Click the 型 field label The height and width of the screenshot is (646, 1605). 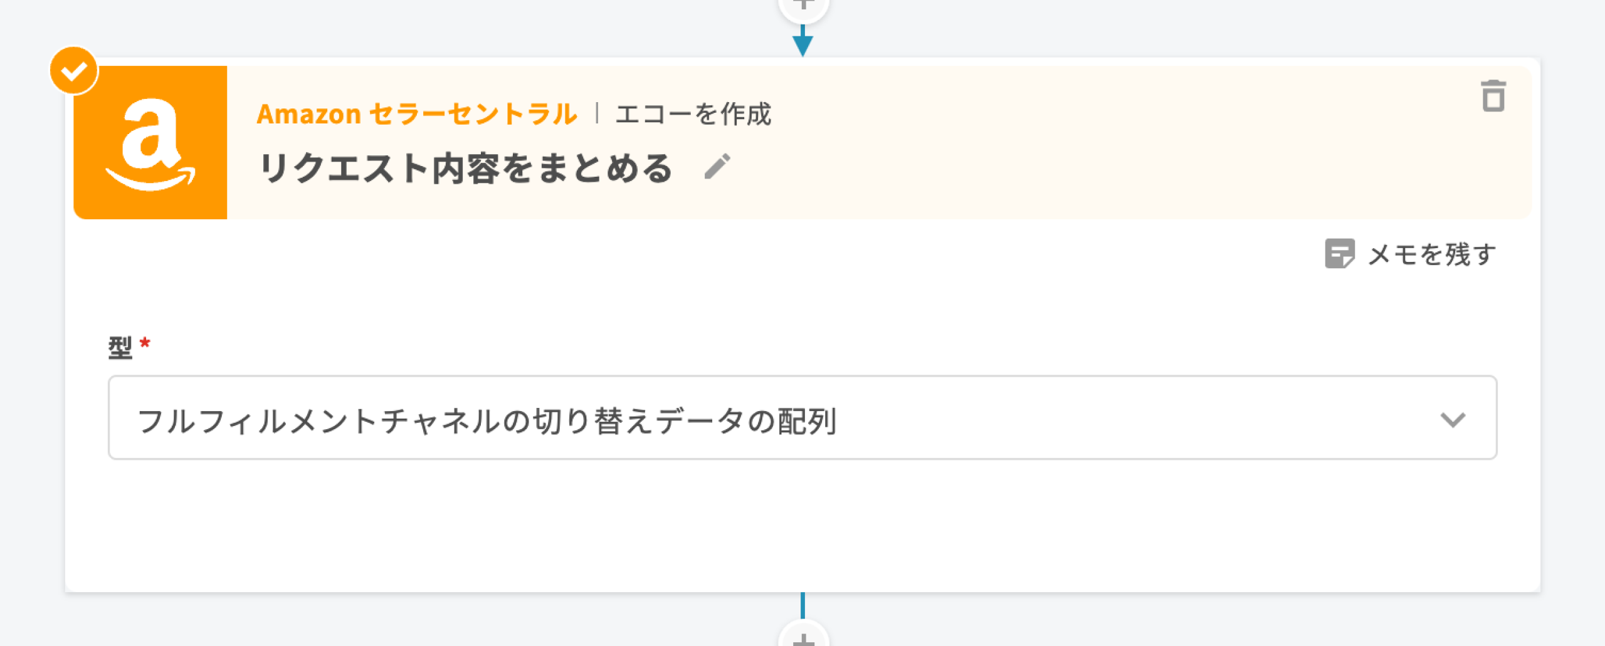[120, 347]
